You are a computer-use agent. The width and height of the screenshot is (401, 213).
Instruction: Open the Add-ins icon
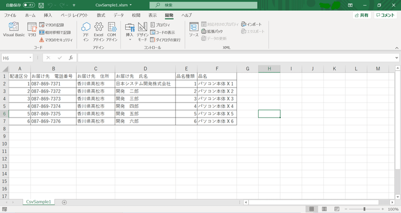point(86,31)
